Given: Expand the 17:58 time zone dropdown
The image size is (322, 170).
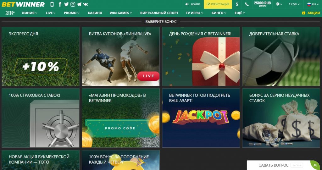Looking at the screenshot, I should coord(294,4).
